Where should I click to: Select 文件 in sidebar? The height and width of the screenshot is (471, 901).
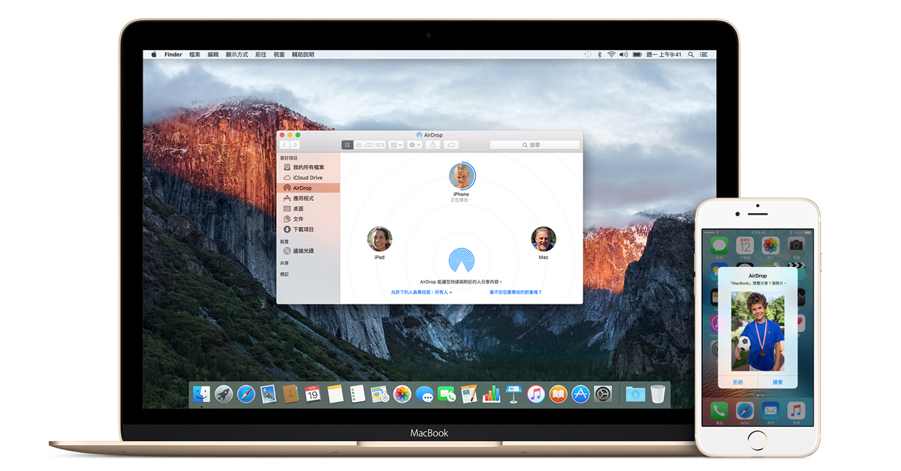[309, 219]
